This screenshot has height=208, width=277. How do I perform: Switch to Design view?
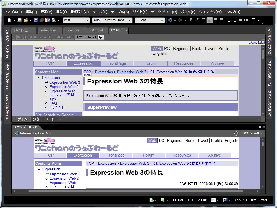coord(21,119)
